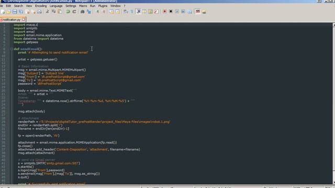Cut selection with the scissors icon
Viewport: 335px width, 188px height.
[x=48, y=11]
